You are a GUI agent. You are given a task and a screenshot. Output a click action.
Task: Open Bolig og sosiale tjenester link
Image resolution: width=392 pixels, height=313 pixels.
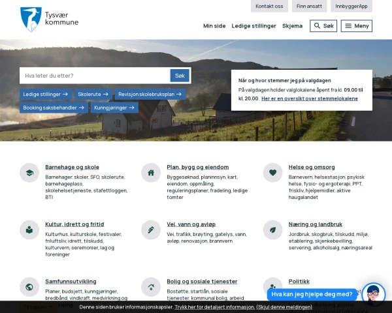click(202, 282)
